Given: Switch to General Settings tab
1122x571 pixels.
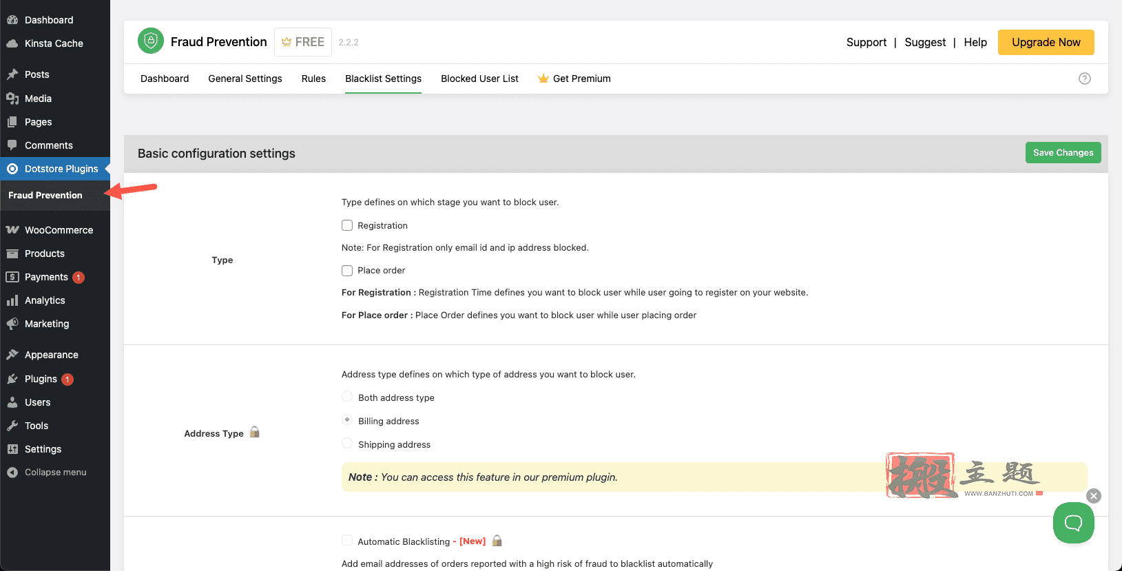Looking at the screenshot, I should point(245,79).
